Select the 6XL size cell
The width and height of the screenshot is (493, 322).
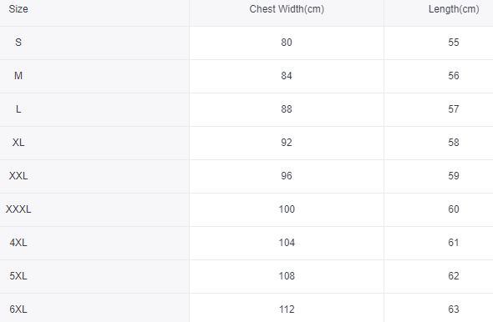[18, 309]
